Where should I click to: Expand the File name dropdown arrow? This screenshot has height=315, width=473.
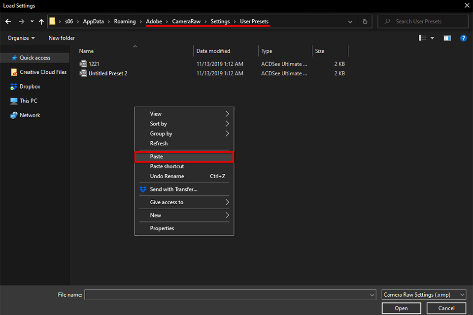point(372,295)
